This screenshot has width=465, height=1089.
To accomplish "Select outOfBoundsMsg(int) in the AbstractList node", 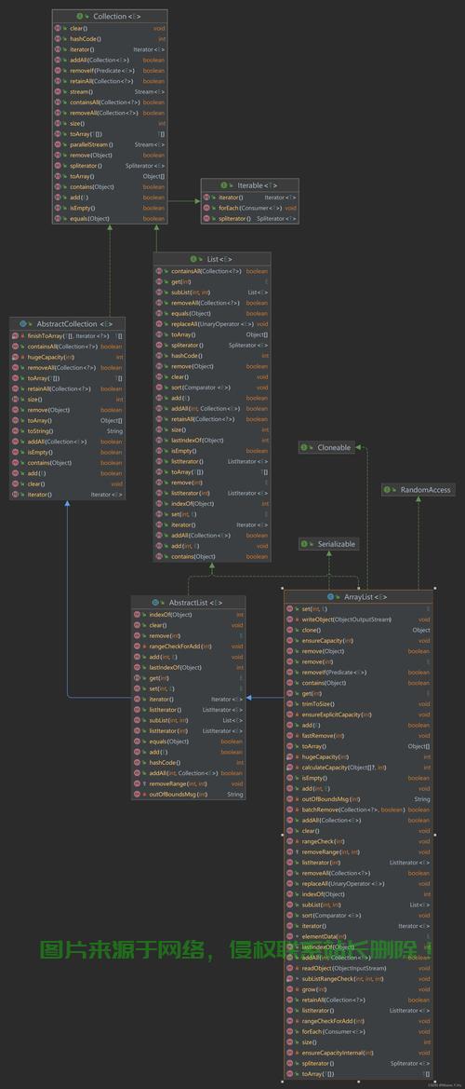I will point(189,794).
